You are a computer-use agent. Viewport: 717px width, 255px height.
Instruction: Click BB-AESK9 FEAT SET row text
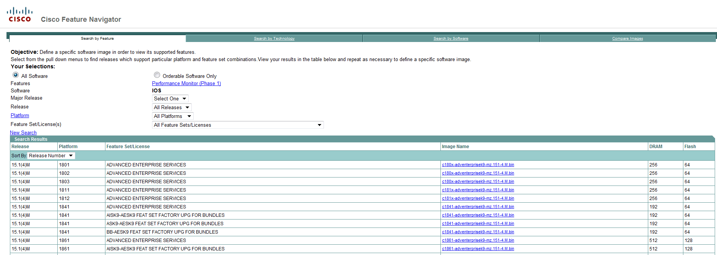(x=162, y=232)
